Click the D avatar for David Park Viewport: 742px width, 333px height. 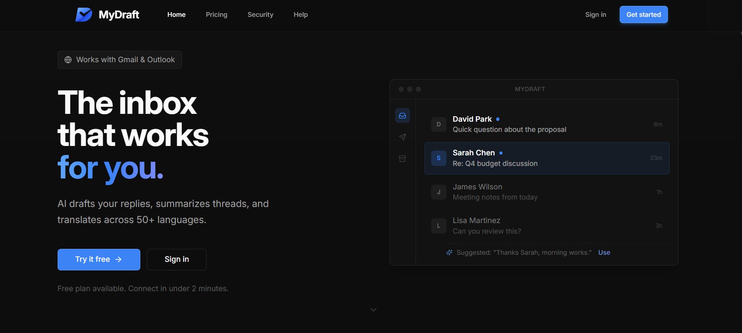[439, 124]
